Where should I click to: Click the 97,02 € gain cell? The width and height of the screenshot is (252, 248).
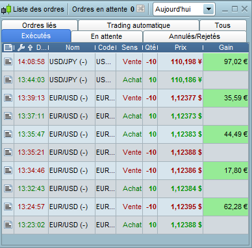point(225,62)
